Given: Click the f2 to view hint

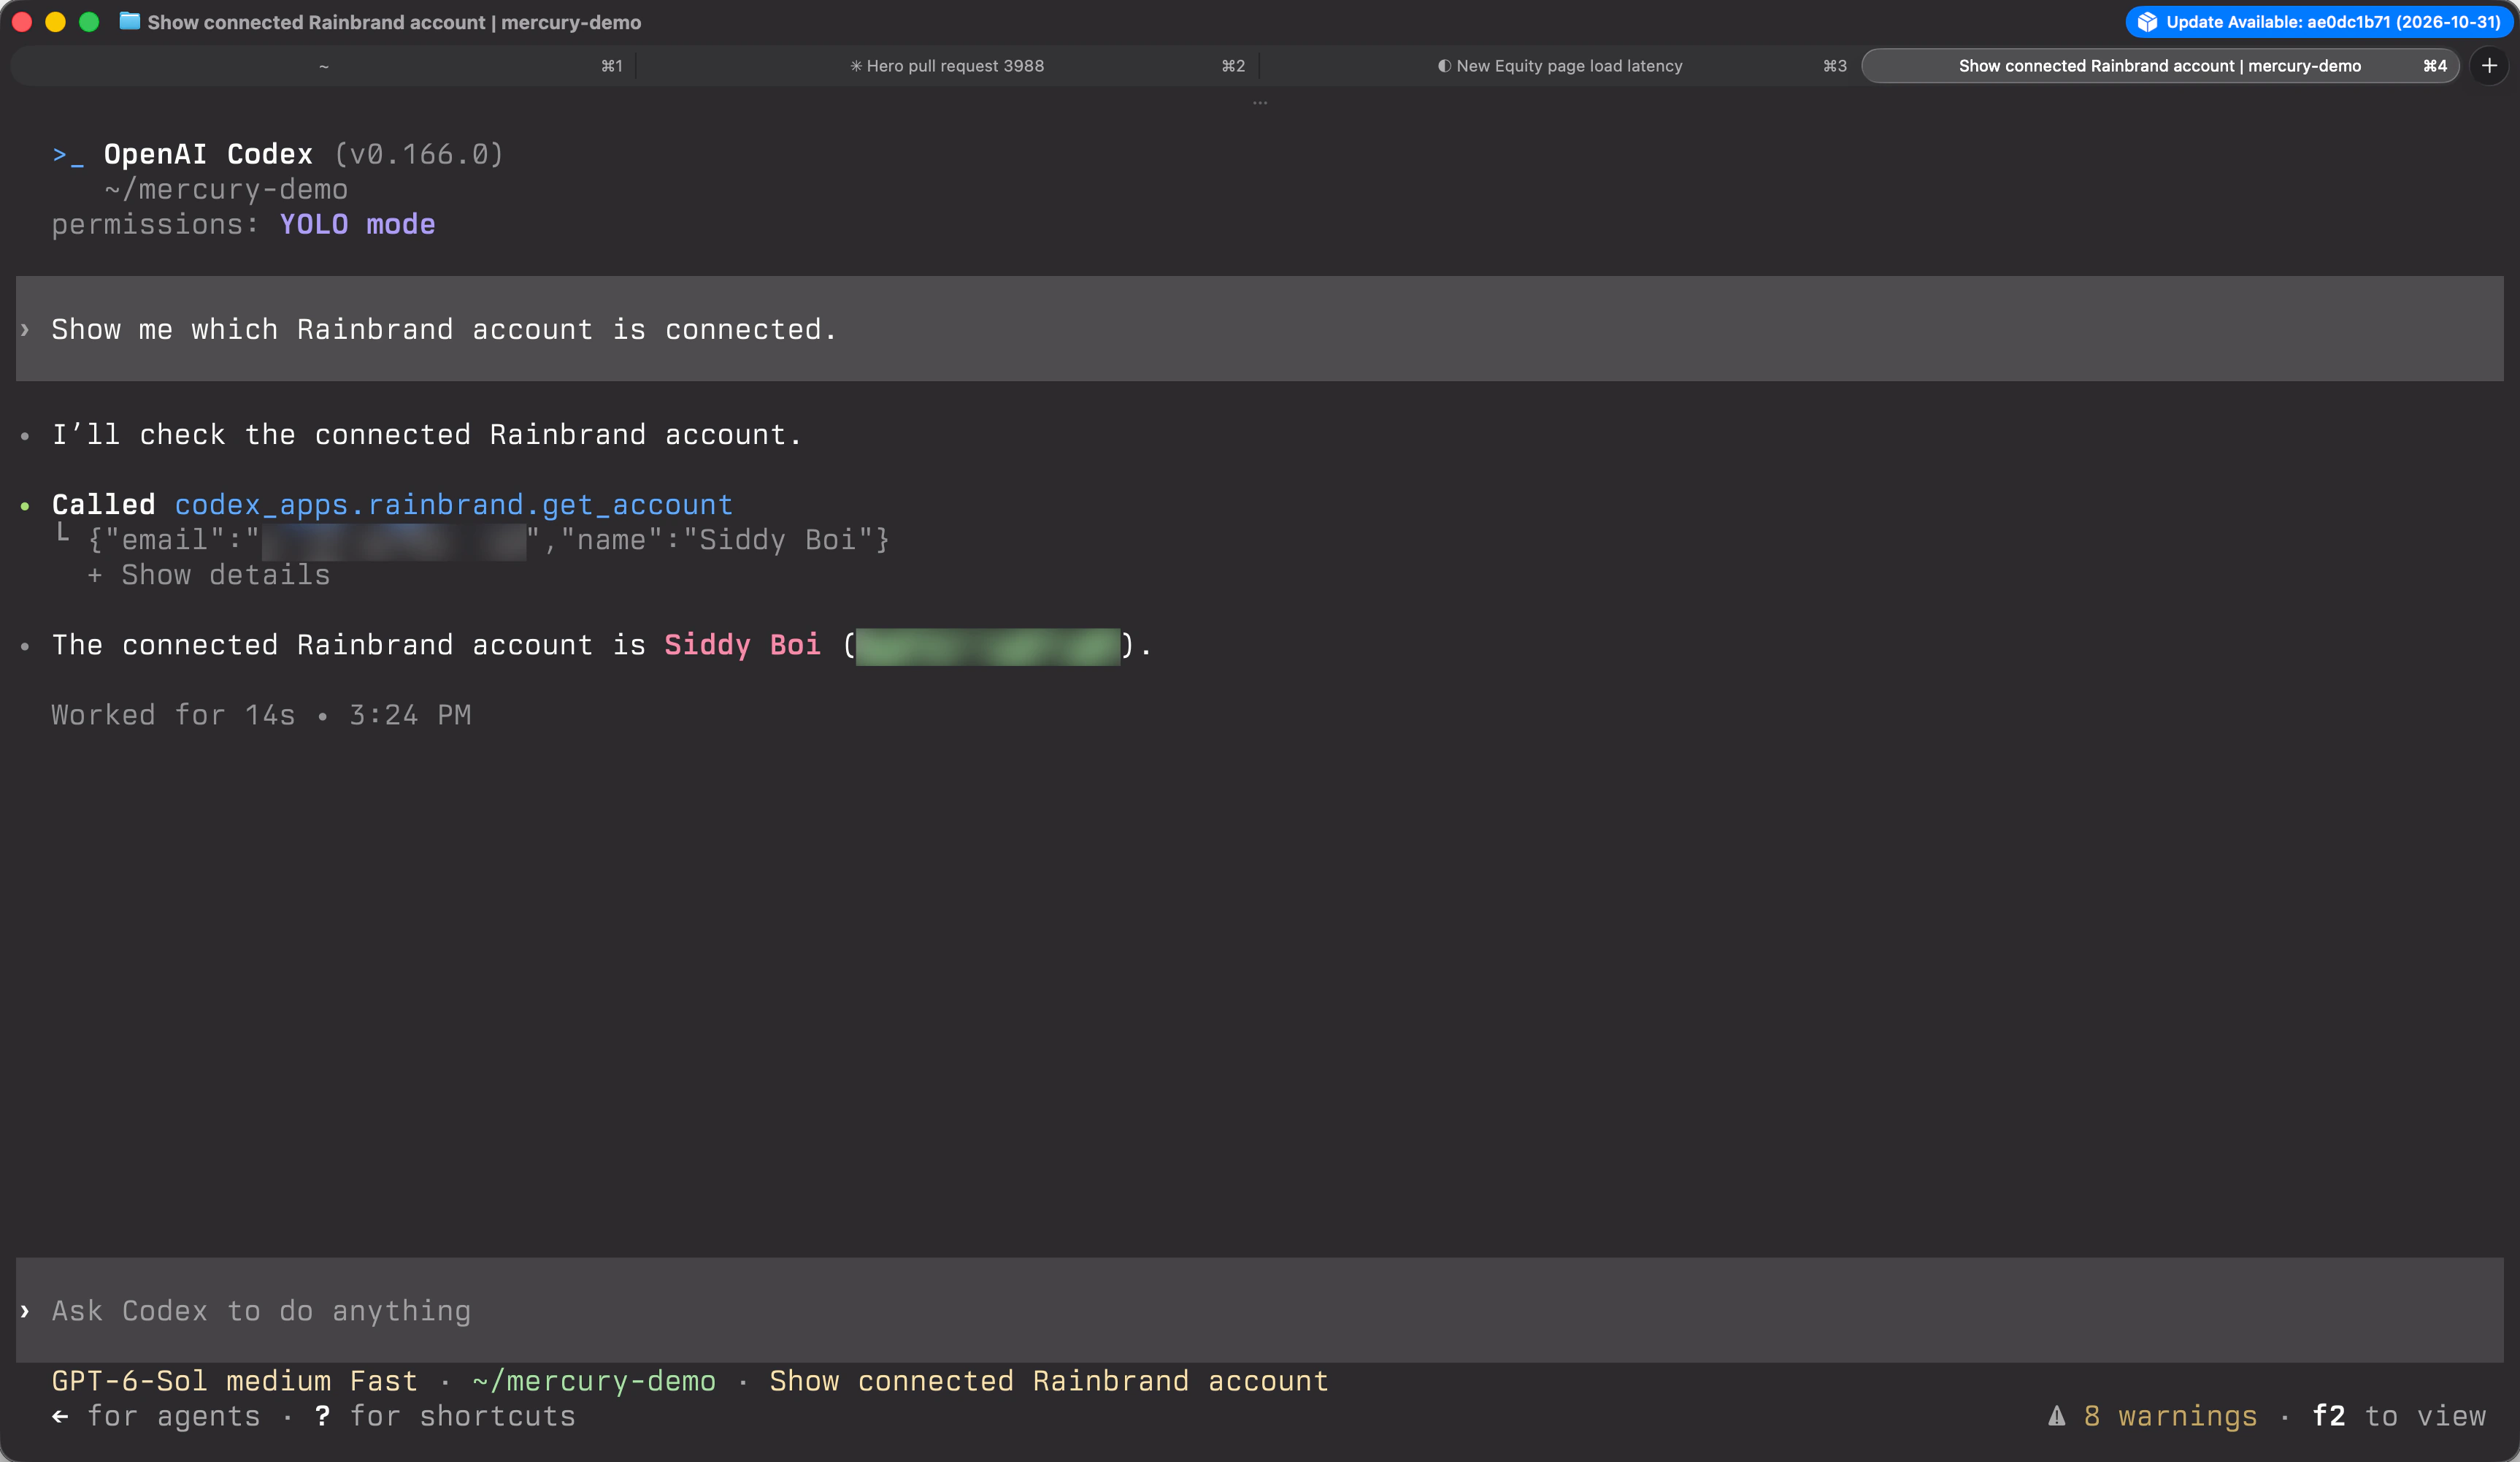Looking at the screenshot, I should tap(2398, 1416).
